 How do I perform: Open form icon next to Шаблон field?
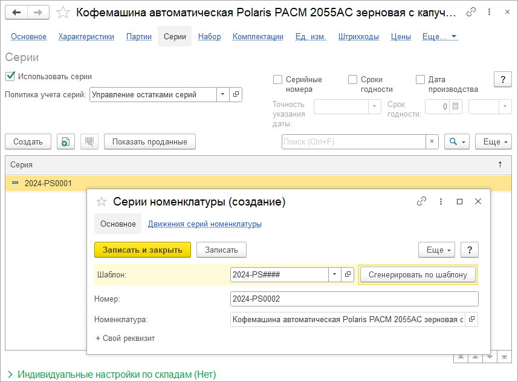tap(348, 274)
